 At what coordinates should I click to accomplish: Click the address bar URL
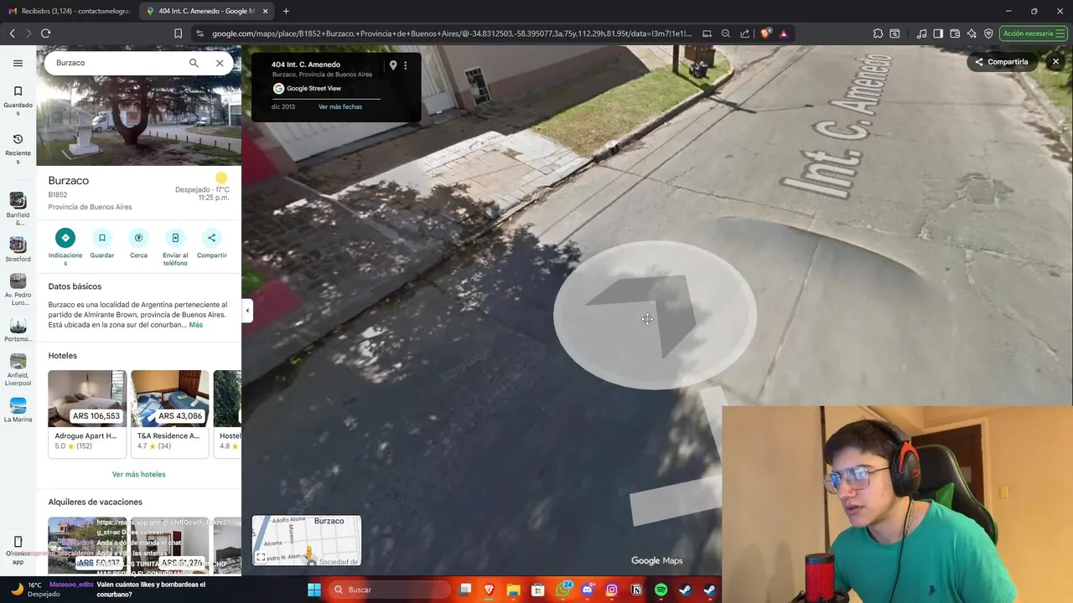[451, 33]
